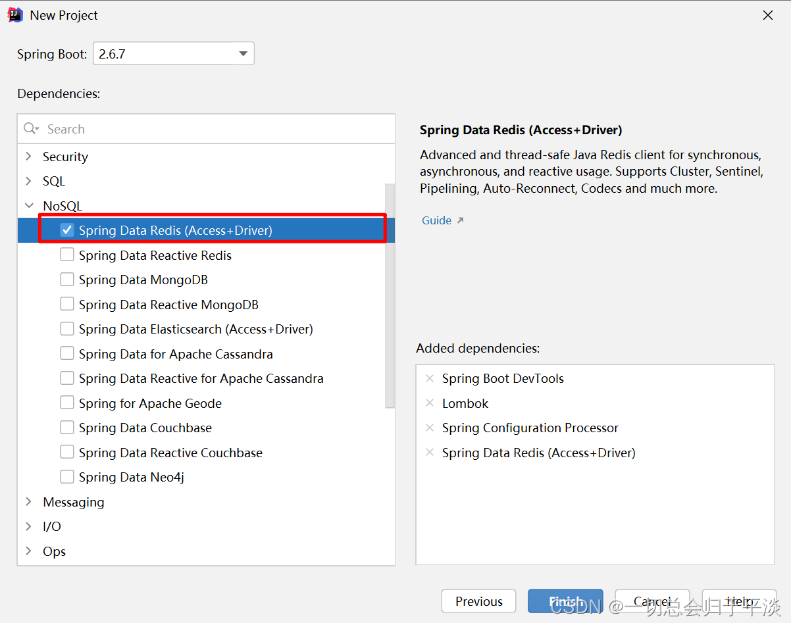Remove Spring Boot DevTools from added dependencies

point(429,378)
